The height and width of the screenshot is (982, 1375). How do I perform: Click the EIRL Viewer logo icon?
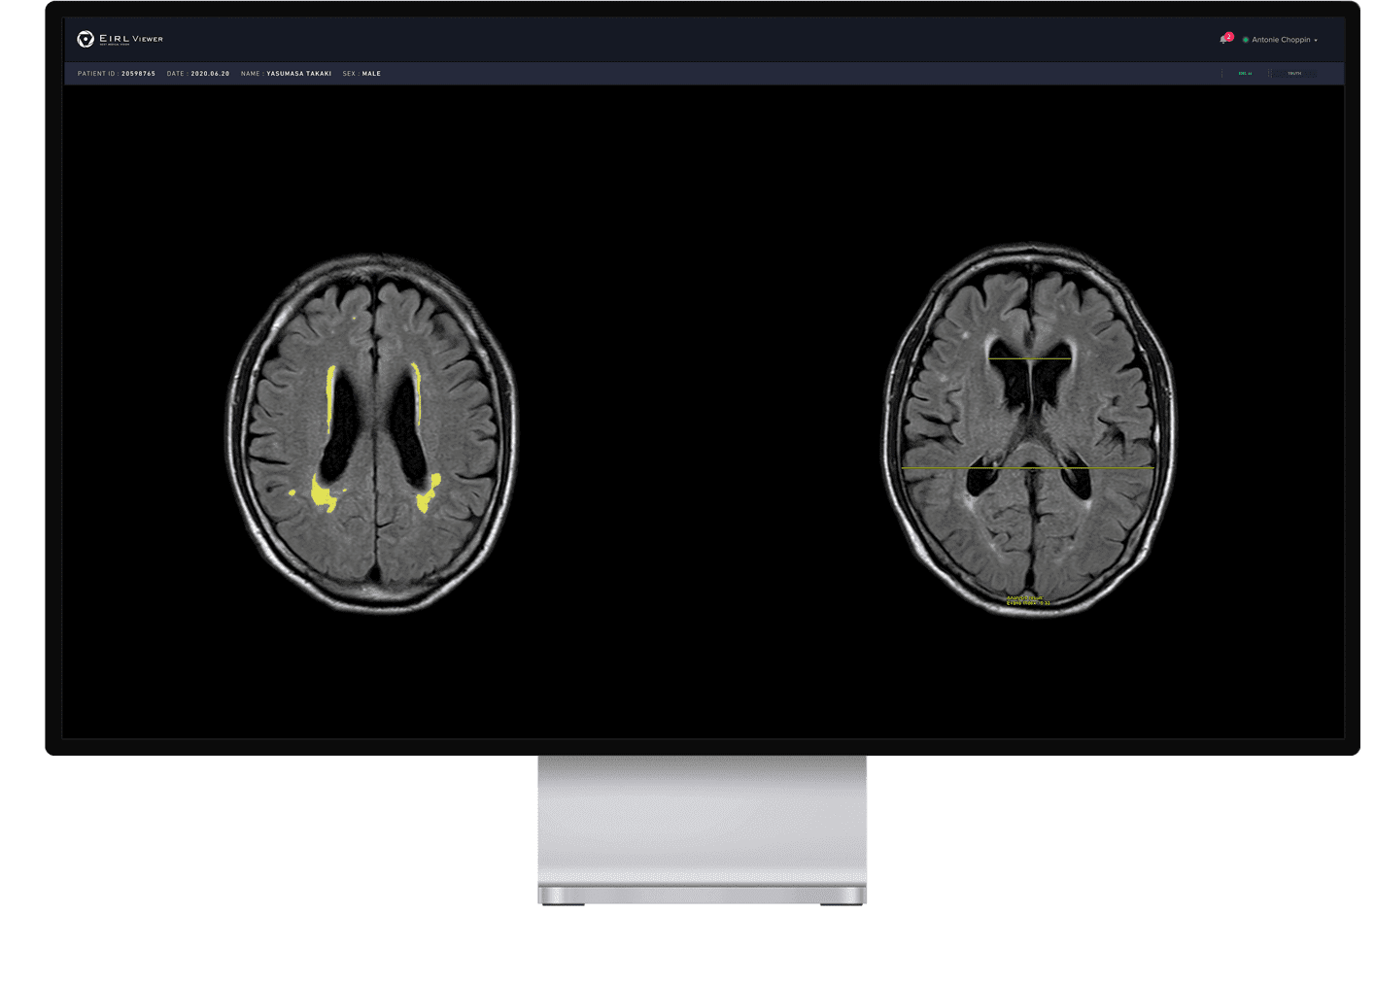[84, 39]
